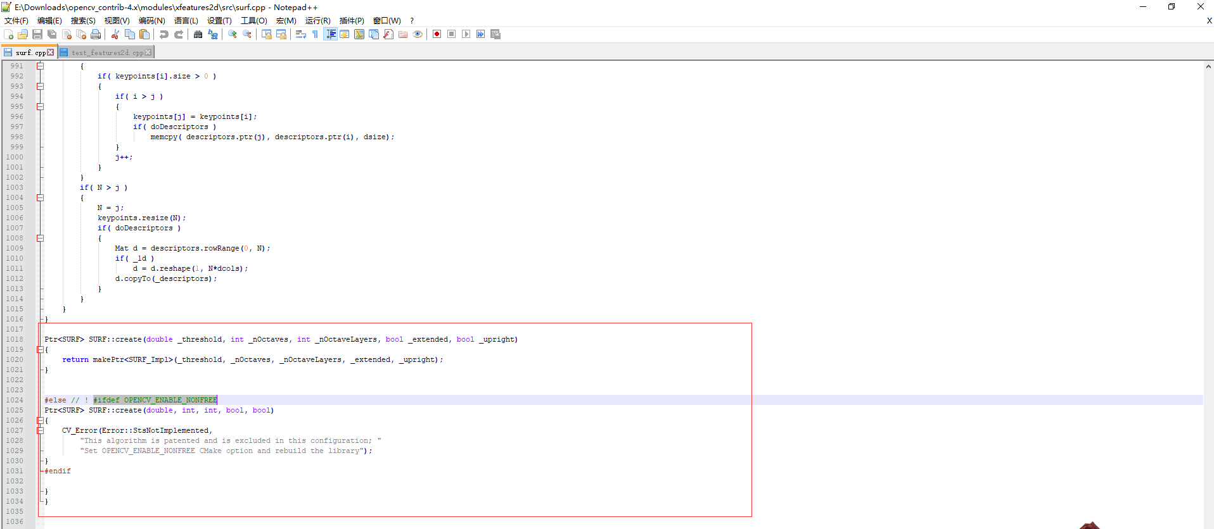Open the 编码(N) menu
The height and width of the screenshot is (529, 1214).
tap(152, 21)
